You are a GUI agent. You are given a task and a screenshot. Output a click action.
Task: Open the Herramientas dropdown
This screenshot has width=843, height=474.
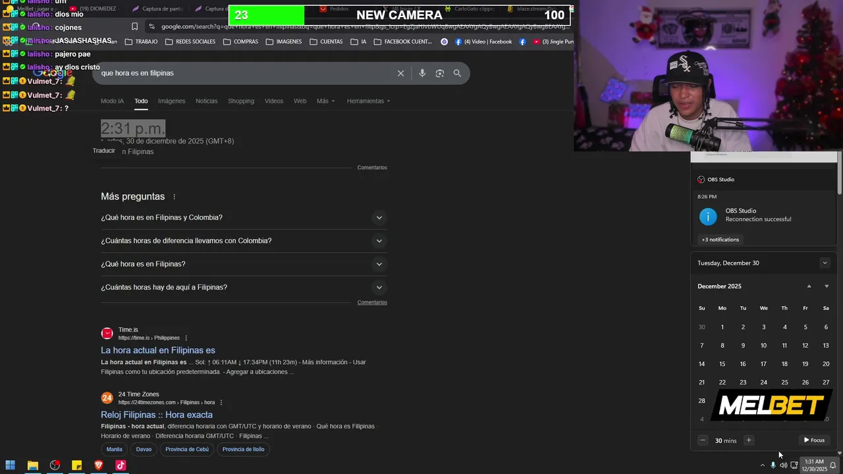(x=368, y=101)
